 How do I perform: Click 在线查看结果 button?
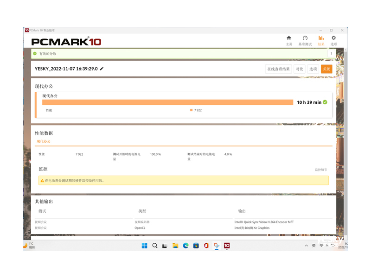coord(279,69)
